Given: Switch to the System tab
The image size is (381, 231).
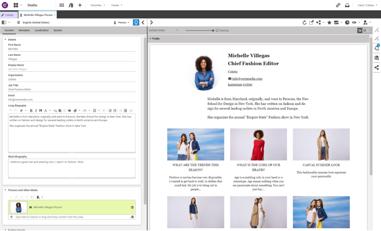Looking at the screenshot, I should pyautogui.click(x=58, y=30).
